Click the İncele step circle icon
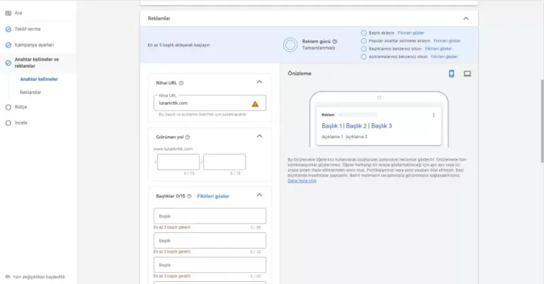 coord(8,123)
